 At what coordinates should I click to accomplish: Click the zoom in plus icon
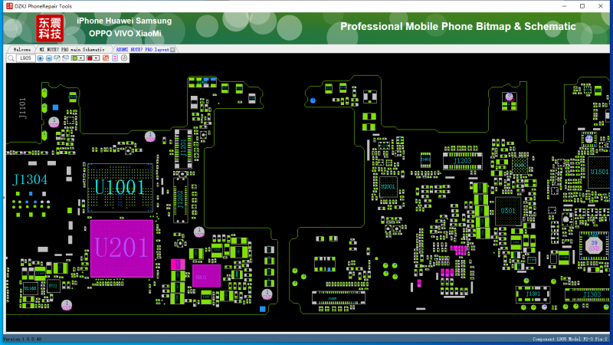[x=40, y=58]
